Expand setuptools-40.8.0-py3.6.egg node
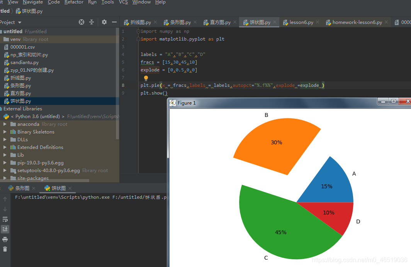The height and width of the screenshot is (267, 411). point(5,171)
